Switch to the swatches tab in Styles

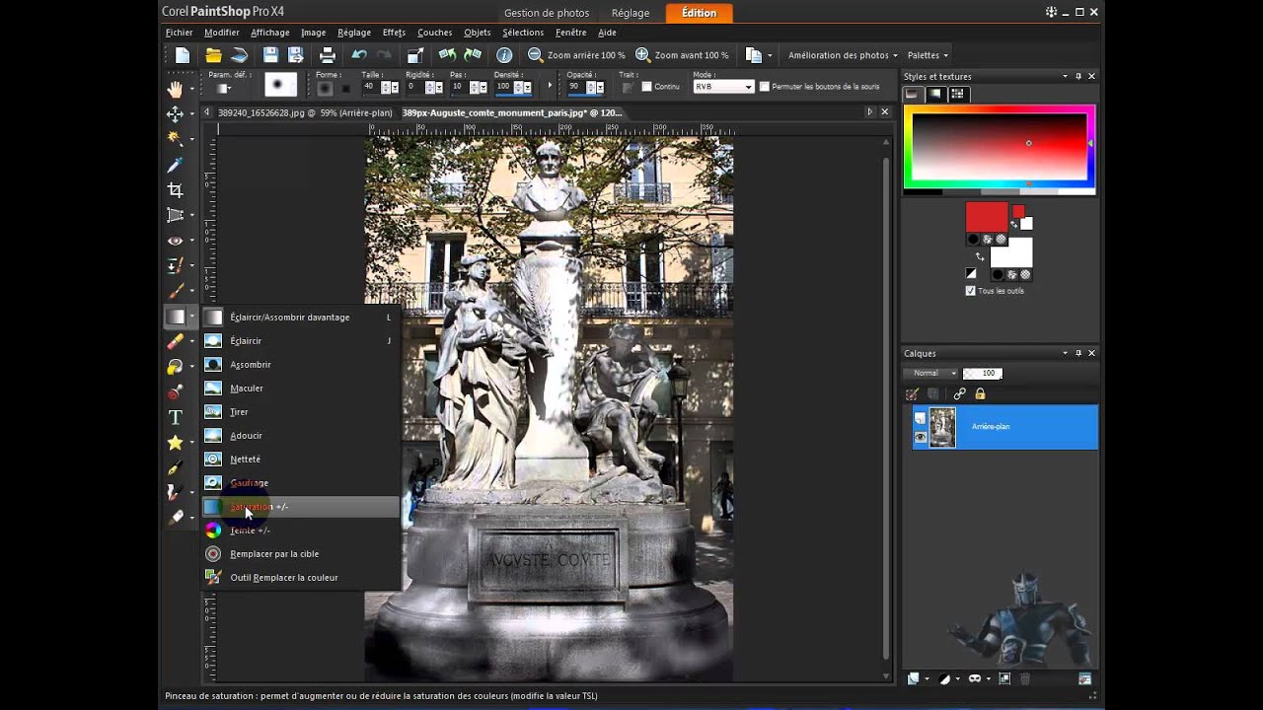[x=957, y=95]
